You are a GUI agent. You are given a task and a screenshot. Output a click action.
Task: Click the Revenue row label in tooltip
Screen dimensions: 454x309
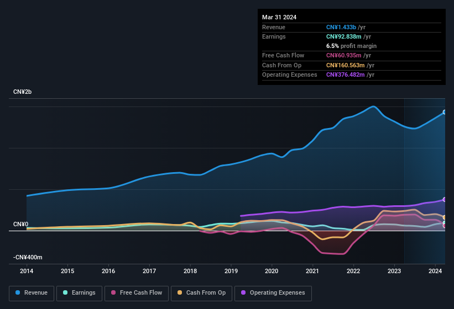[x=274, y=27]
